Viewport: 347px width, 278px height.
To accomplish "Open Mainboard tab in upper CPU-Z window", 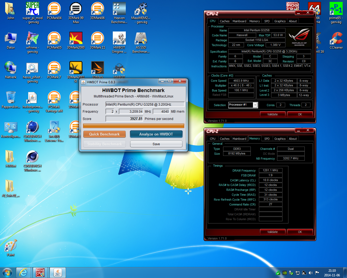I will 239,21.
